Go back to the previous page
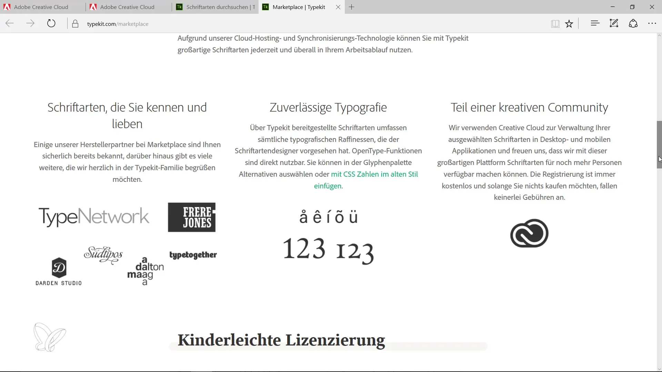 coord(10,24)
